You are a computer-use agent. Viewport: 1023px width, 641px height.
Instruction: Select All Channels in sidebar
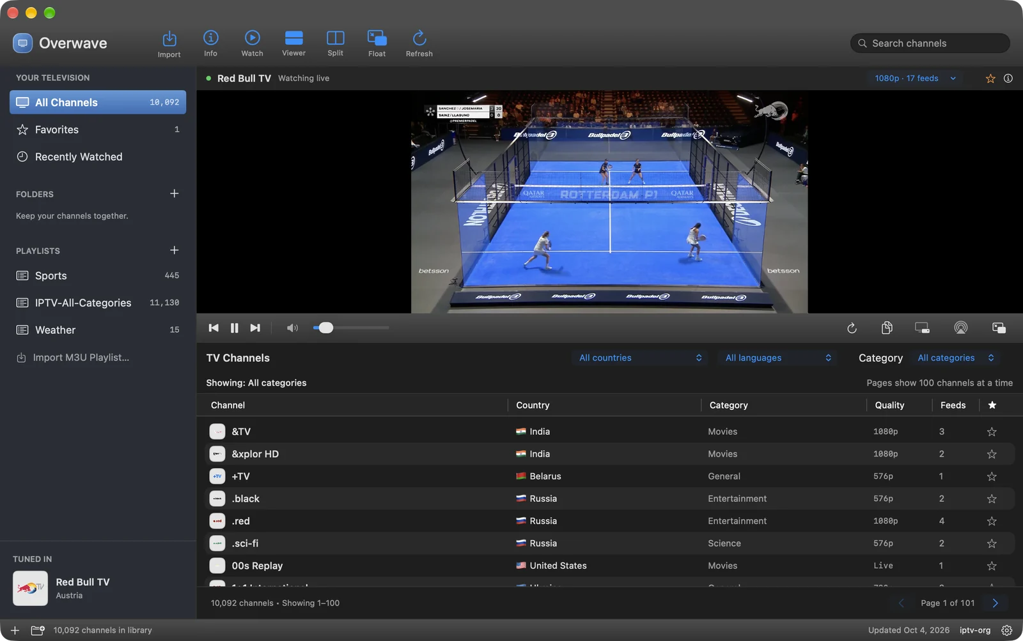[98, 102]
